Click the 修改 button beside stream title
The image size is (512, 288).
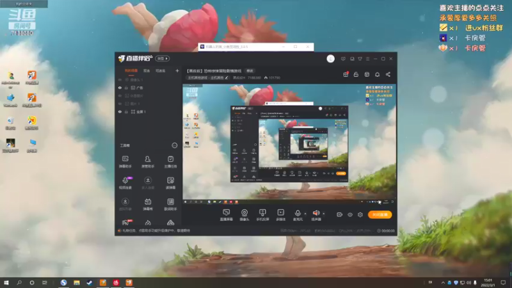click(250, 70)
